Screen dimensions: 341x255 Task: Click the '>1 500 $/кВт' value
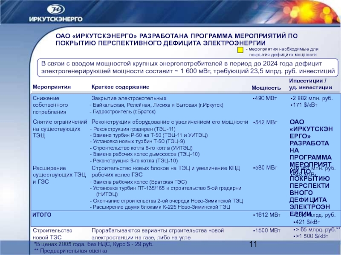coord(311,236)
